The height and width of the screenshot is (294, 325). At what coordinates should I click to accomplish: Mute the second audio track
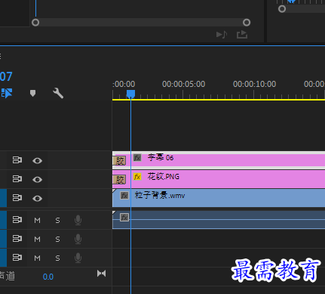37,239
